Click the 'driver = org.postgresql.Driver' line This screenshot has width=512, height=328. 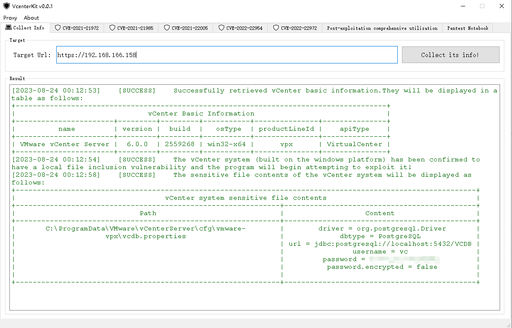coord(382,229)
